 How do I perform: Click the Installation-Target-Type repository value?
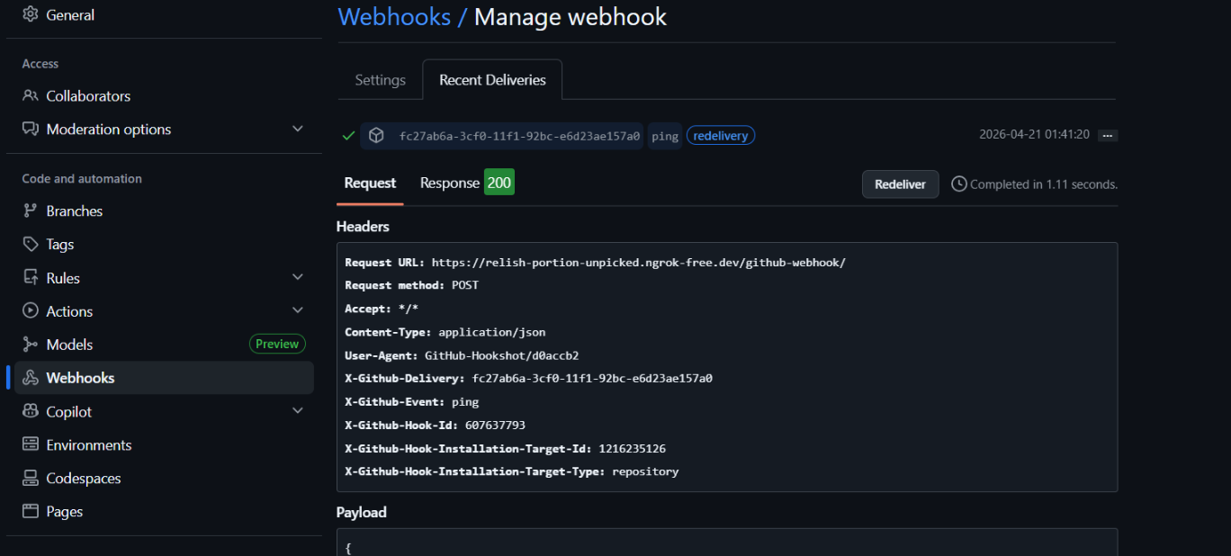point(645,472)
